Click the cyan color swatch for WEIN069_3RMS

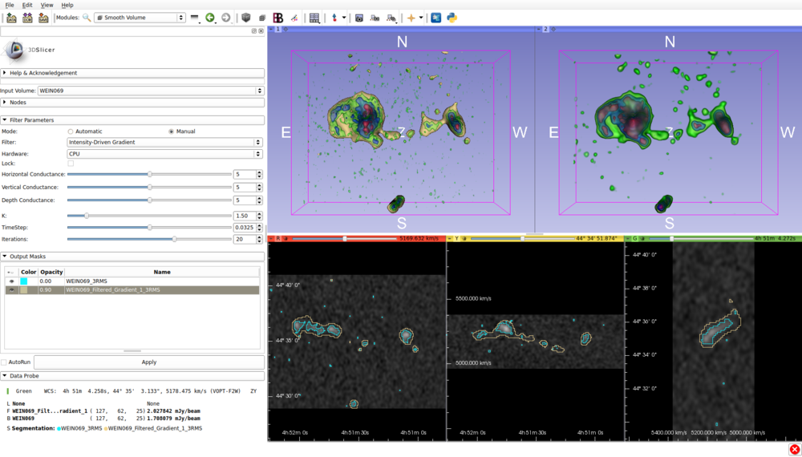(24, 281)
